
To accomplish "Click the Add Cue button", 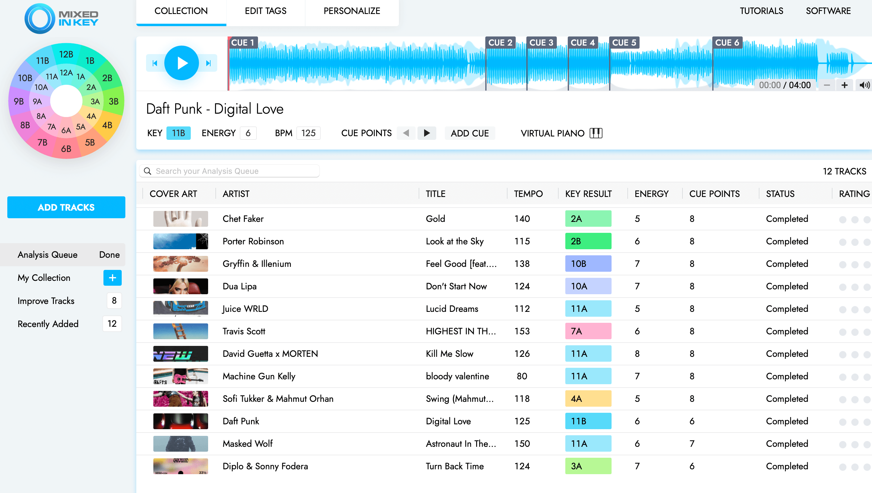I will pos(470,133).
